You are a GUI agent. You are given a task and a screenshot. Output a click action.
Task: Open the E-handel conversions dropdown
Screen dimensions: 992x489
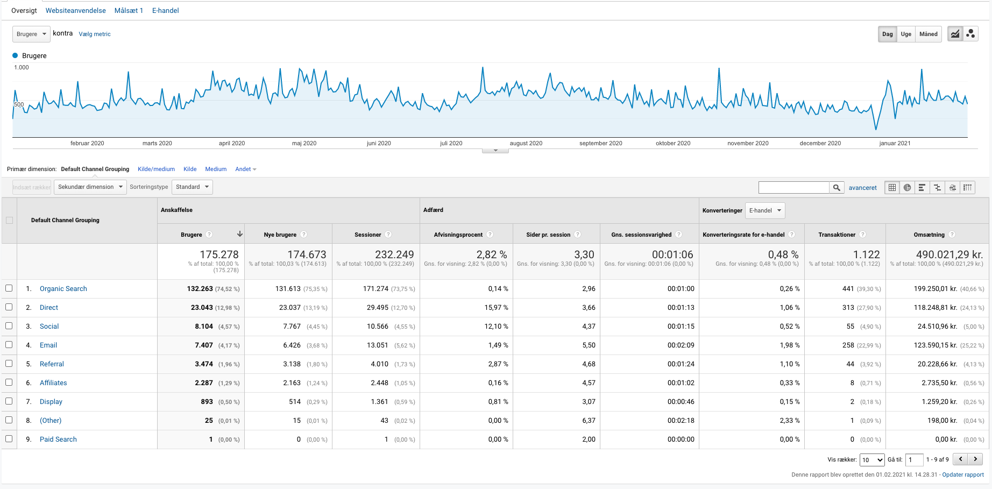click(x=765, y=210)
